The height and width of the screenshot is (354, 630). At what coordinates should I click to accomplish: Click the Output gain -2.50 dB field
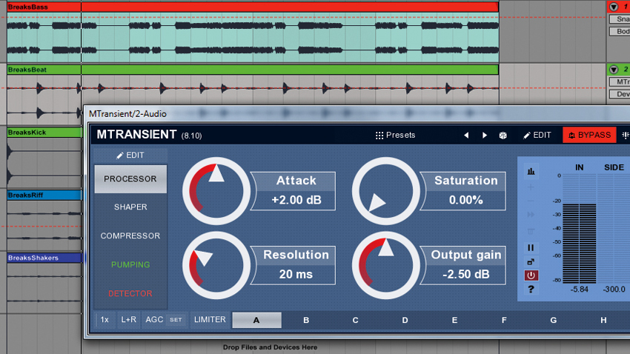[465, 275]
